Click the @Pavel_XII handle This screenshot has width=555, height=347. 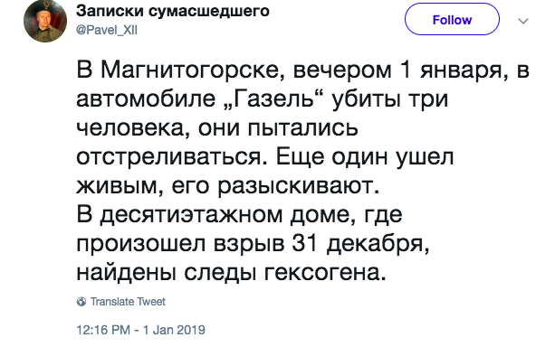tap(107, 30)
